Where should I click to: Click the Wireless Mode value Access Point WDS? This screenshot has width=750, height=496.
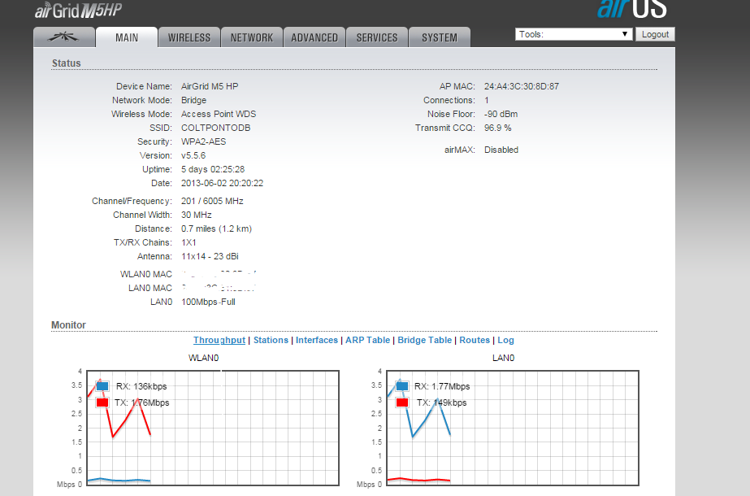click(219, 114)
